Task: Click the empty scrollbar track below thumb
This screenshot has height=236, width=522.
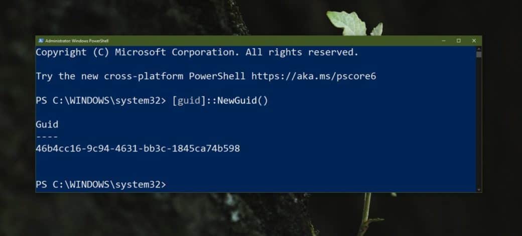Action: click(479, 126)
